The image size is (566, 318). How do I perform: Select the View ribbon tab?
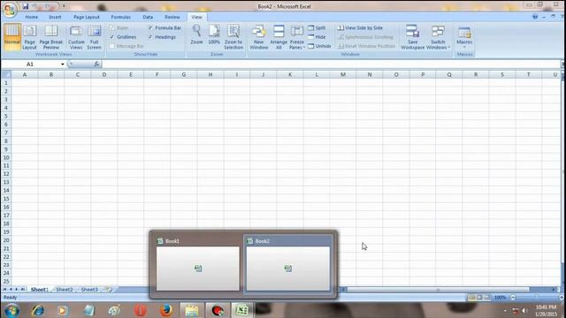tap(196, 17)
